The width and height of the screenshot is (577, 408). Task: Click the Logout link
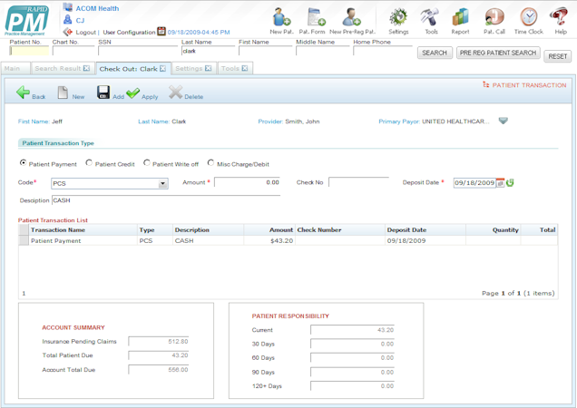click(x=86, y=33)
